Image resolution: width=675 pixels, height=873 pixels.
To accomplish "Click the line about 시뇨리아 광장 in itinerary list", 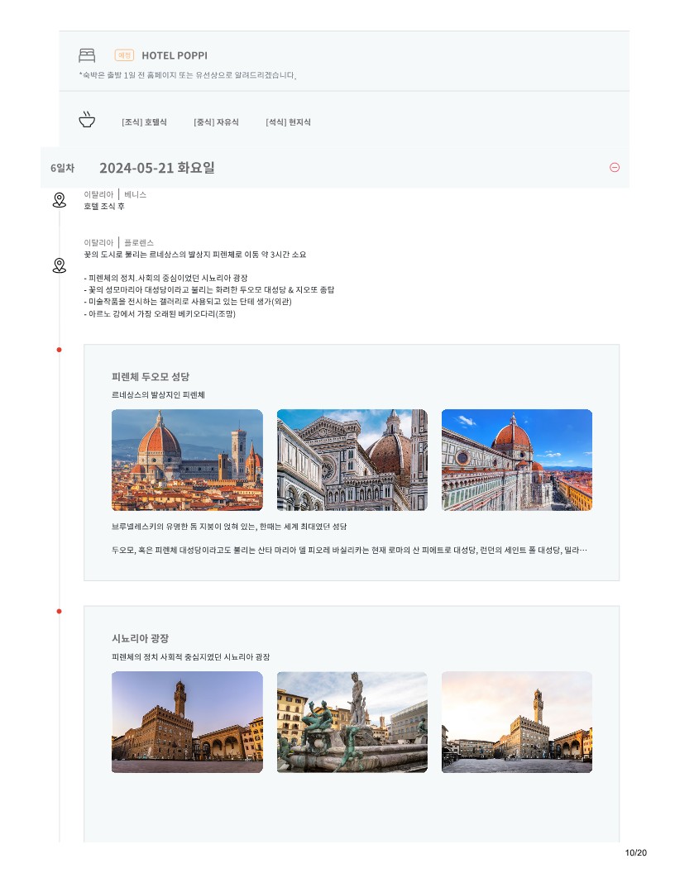I will point(165,278).
